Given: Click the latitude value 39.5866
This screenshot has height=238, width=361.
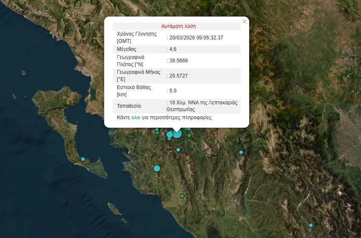Looking at the screenshot, I should tap(178, 61).
